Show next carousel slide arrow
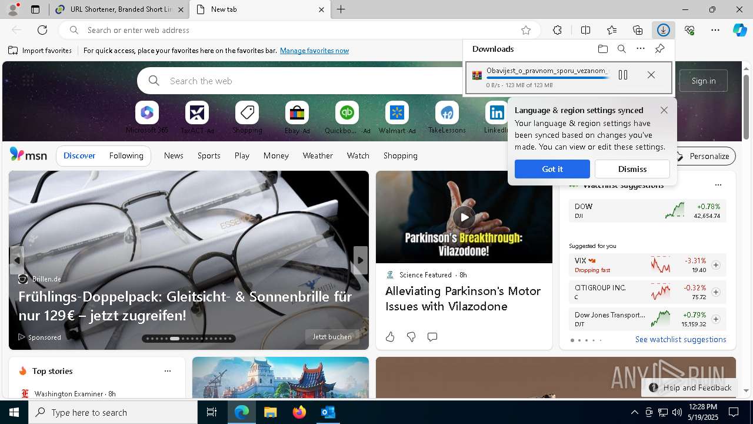Viewport: 753px width, 424px height. tap(360, 260)
